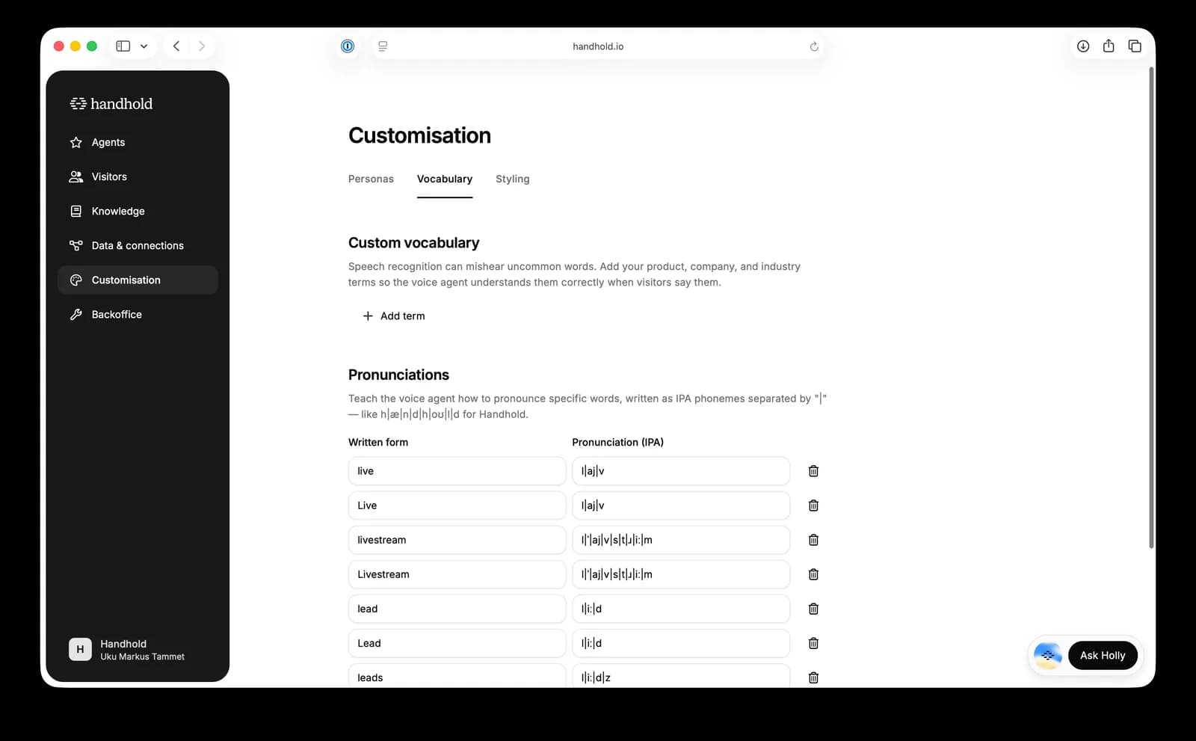
Task: Edit the IPA field for lowercase 'live'
Action: pyautogui.click(x=681, y=471)
